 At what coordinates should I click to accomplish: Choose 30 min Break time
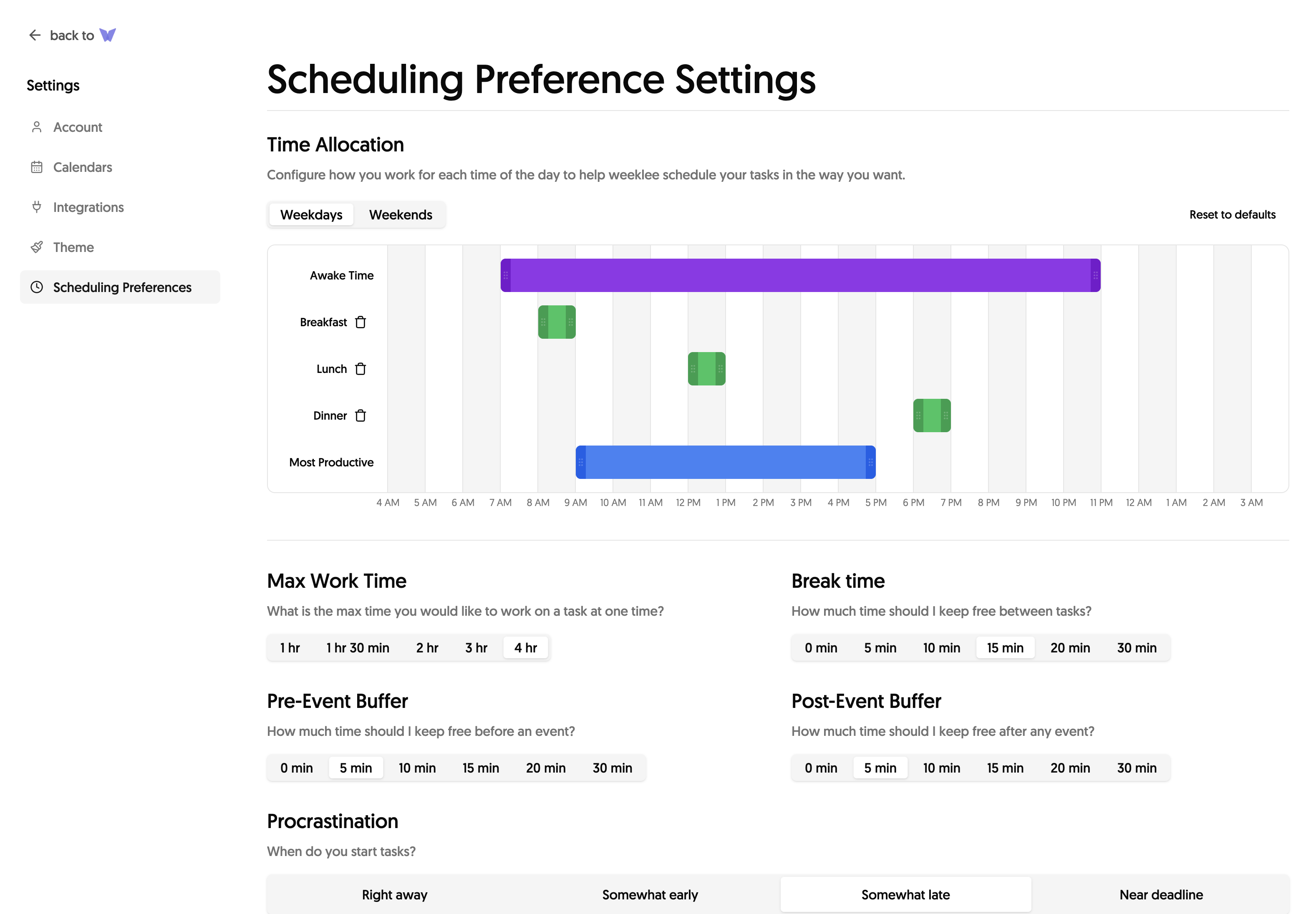1136,648
